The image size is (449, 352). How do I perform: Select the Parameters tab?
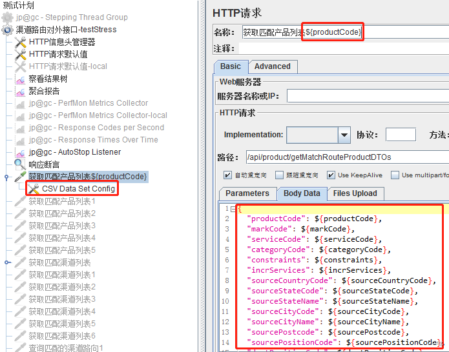(x=247, y=193)
